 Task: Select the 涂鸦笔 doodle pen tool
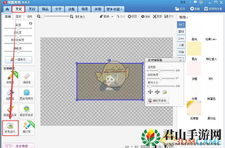click(x=10, y=79)
